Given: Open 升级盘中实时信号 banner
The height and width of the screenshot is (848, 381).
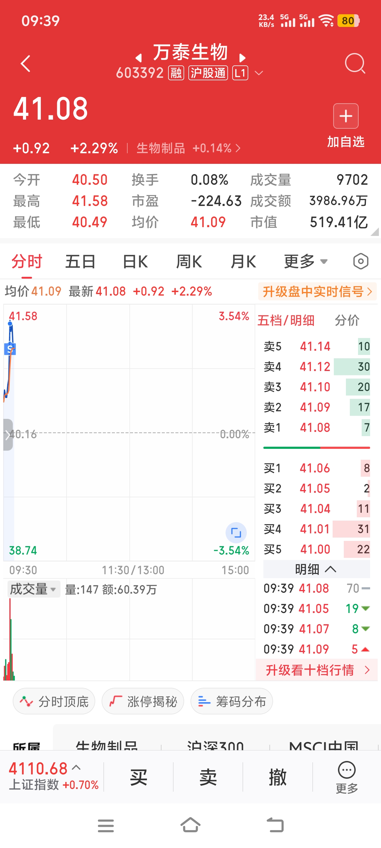Looking at the screenshot, I should 317,291.
